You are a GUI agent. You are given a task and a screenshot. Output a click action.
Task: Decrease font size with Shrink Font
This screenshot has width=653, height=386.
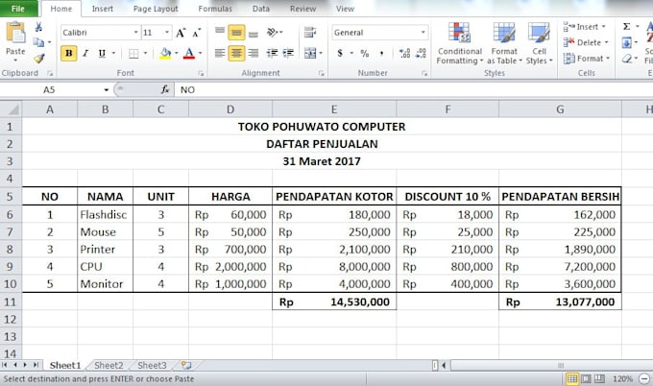point(197,33)
